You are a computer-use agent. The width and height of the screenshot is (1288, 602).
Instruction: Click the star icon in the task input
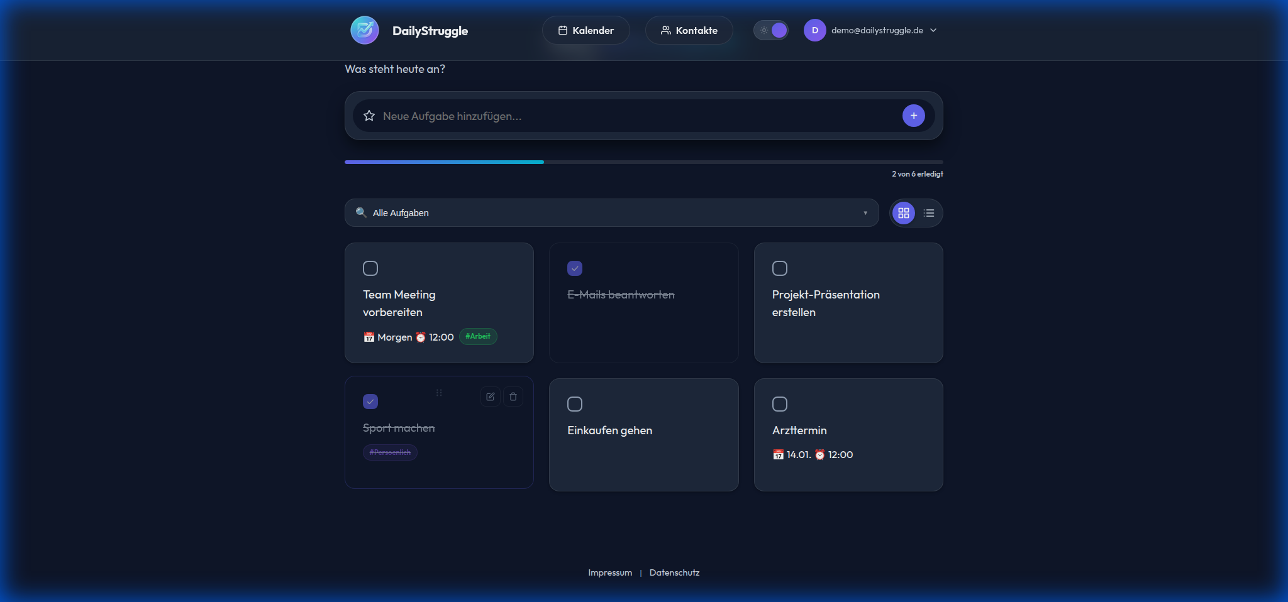click(370, 116)
